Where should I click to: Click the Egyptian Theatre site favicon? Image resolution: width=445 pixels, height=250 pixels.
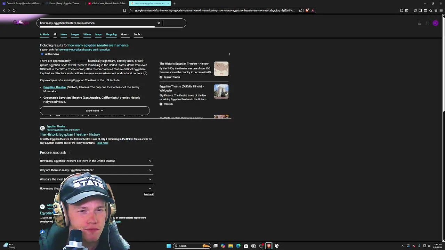tap(42, 128)
